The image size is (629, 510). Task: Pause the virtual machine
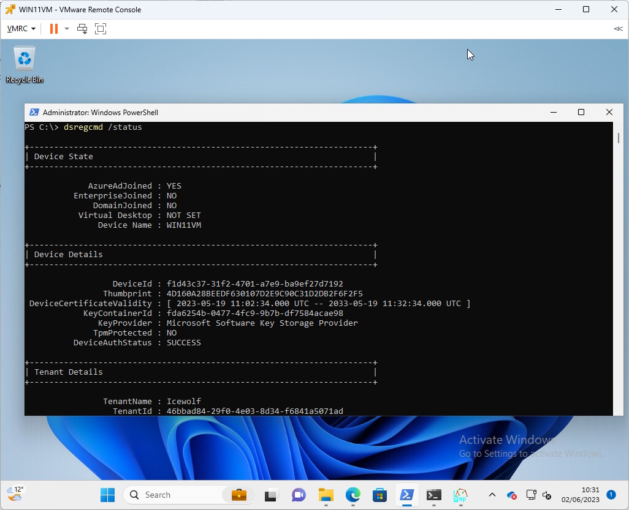pyautogui.click(x=54, y=29)
